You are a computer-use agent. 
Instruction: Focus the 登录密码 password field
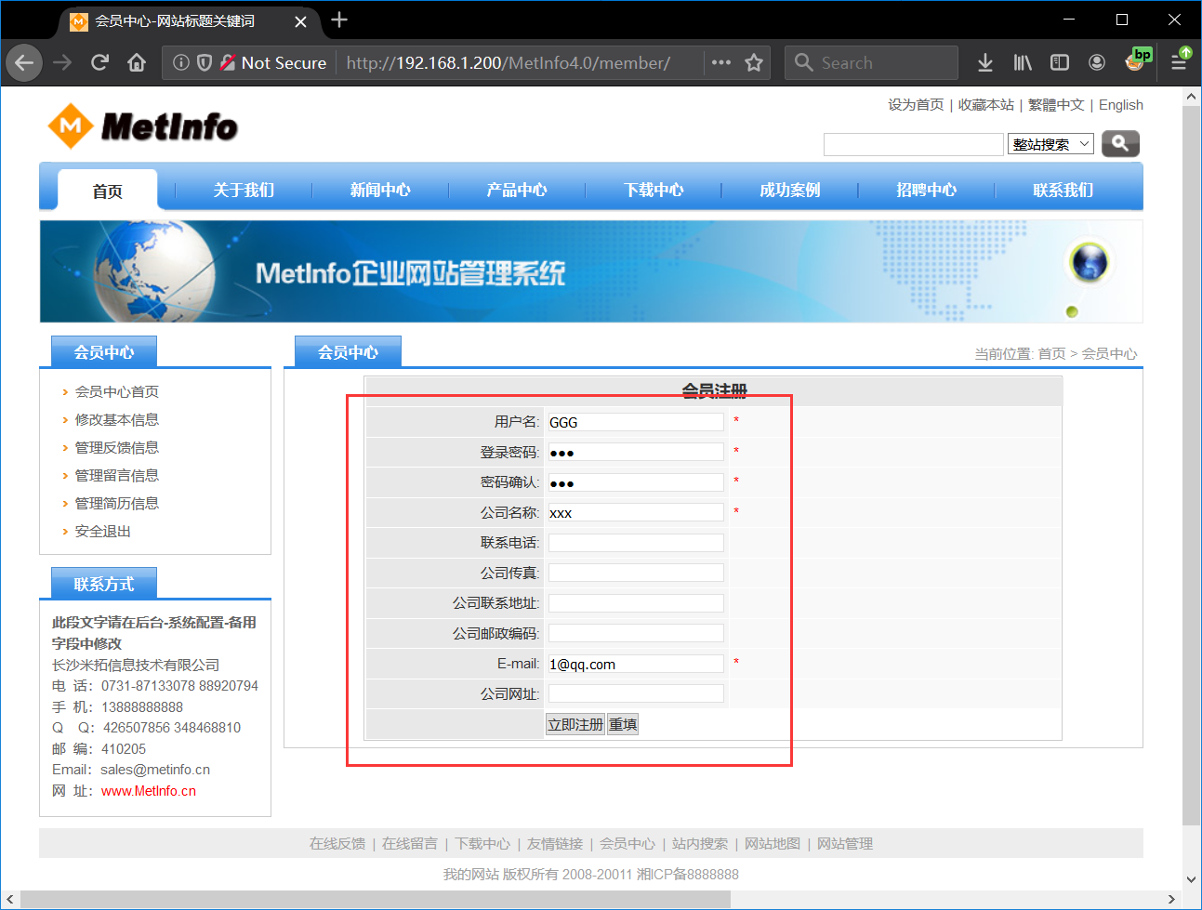click(636, 453)
